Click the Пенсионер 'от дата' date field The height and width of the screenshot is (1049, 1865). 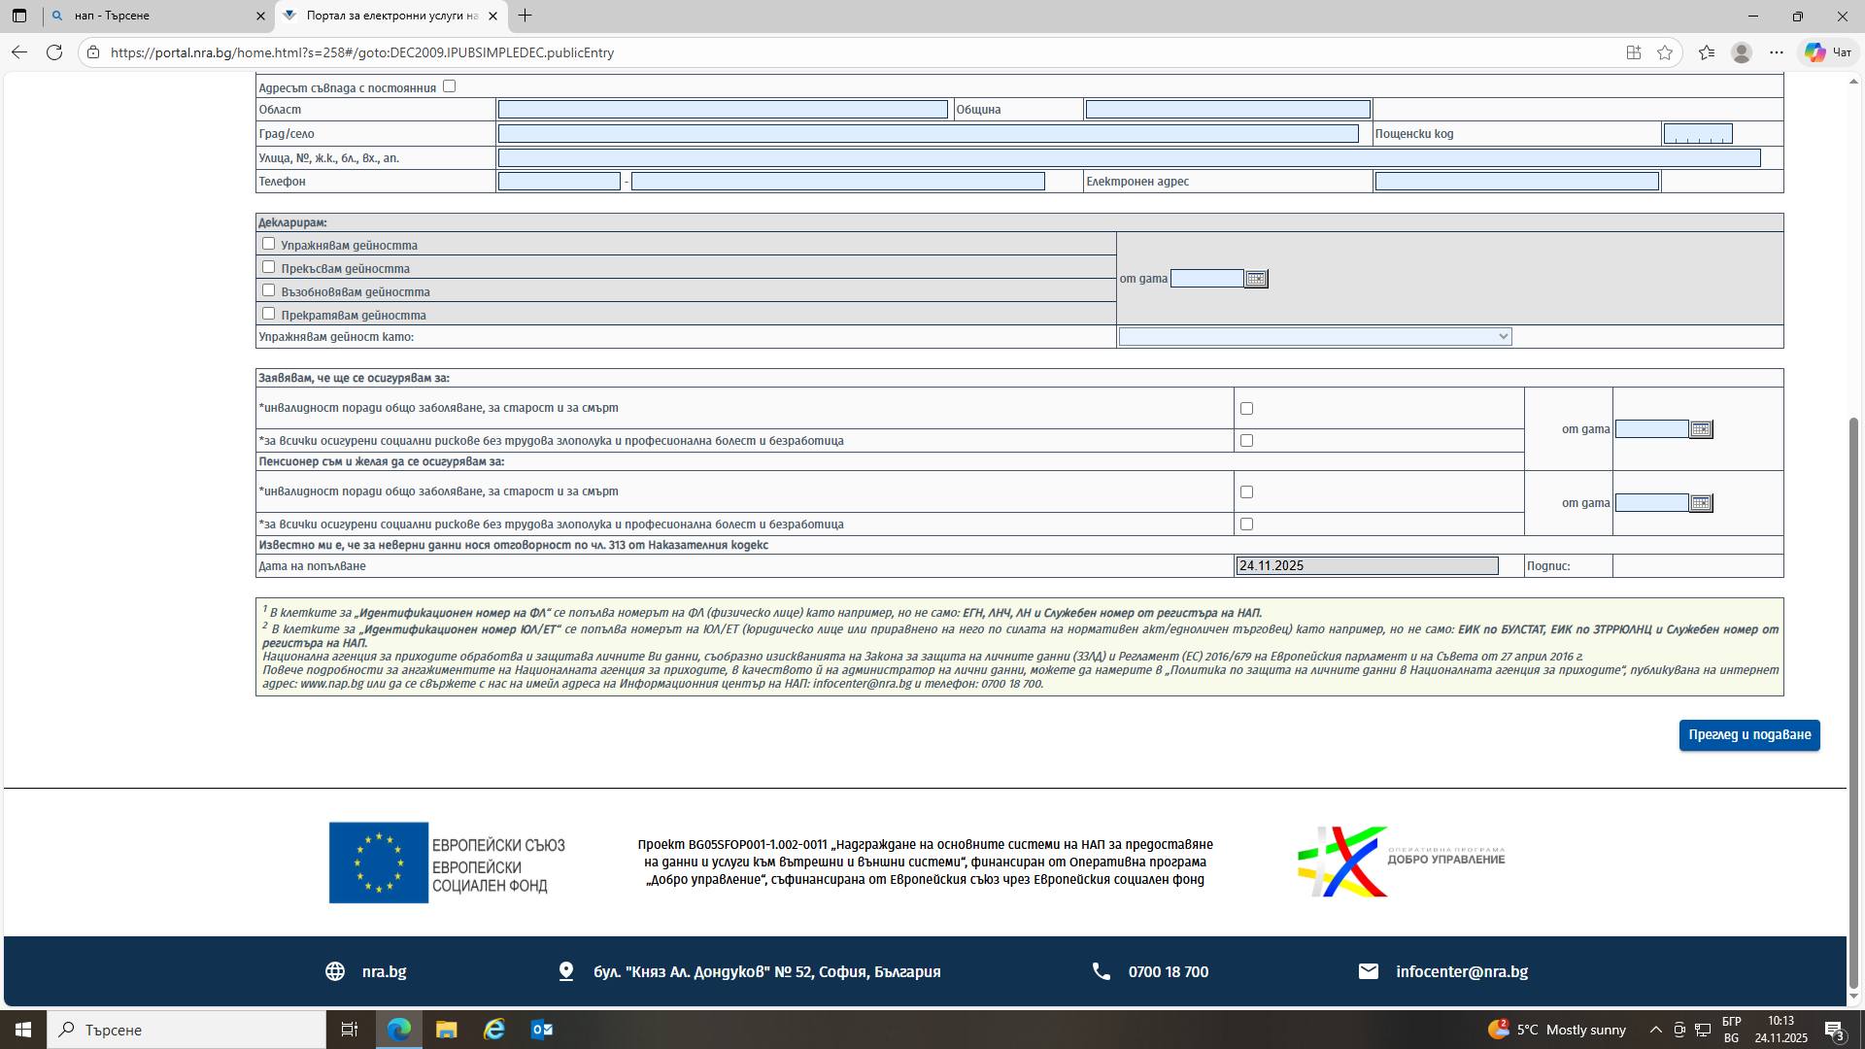pyautogui.click(x=1652, y=503)
